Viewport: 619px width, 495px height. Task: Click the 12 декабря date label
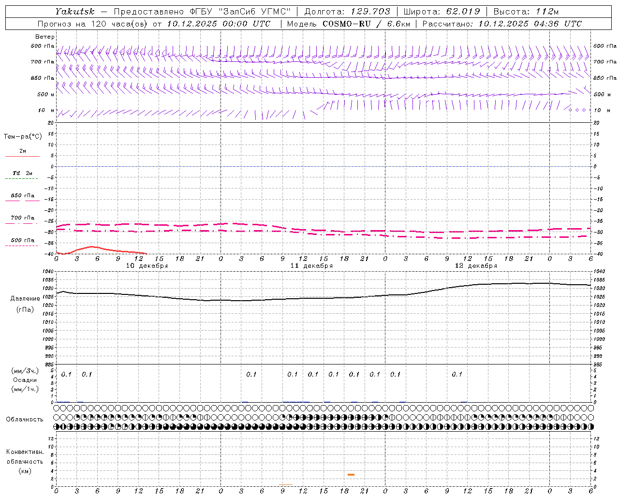[476, 266]
